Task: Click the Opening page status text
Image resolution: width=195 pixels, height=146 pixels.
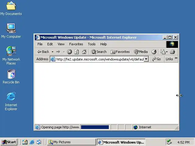Action: pos(60,127)
